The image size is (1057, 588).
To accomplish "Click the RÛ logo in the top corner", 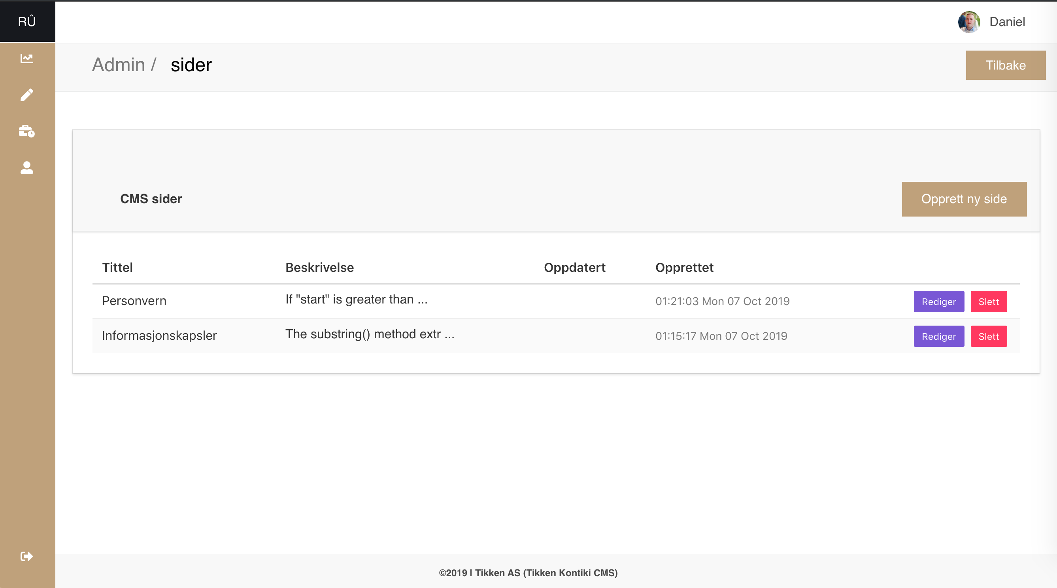I will pos(27,21).
